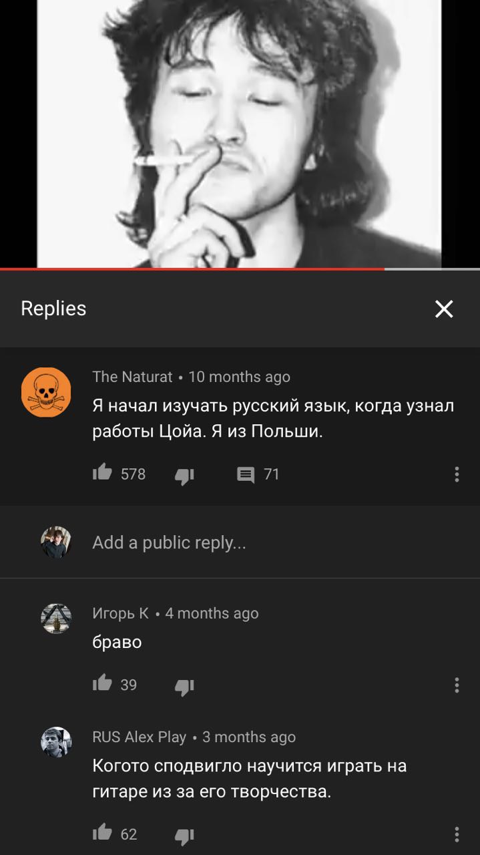Tap Игорь К's profile avatar

pos(56,619)
